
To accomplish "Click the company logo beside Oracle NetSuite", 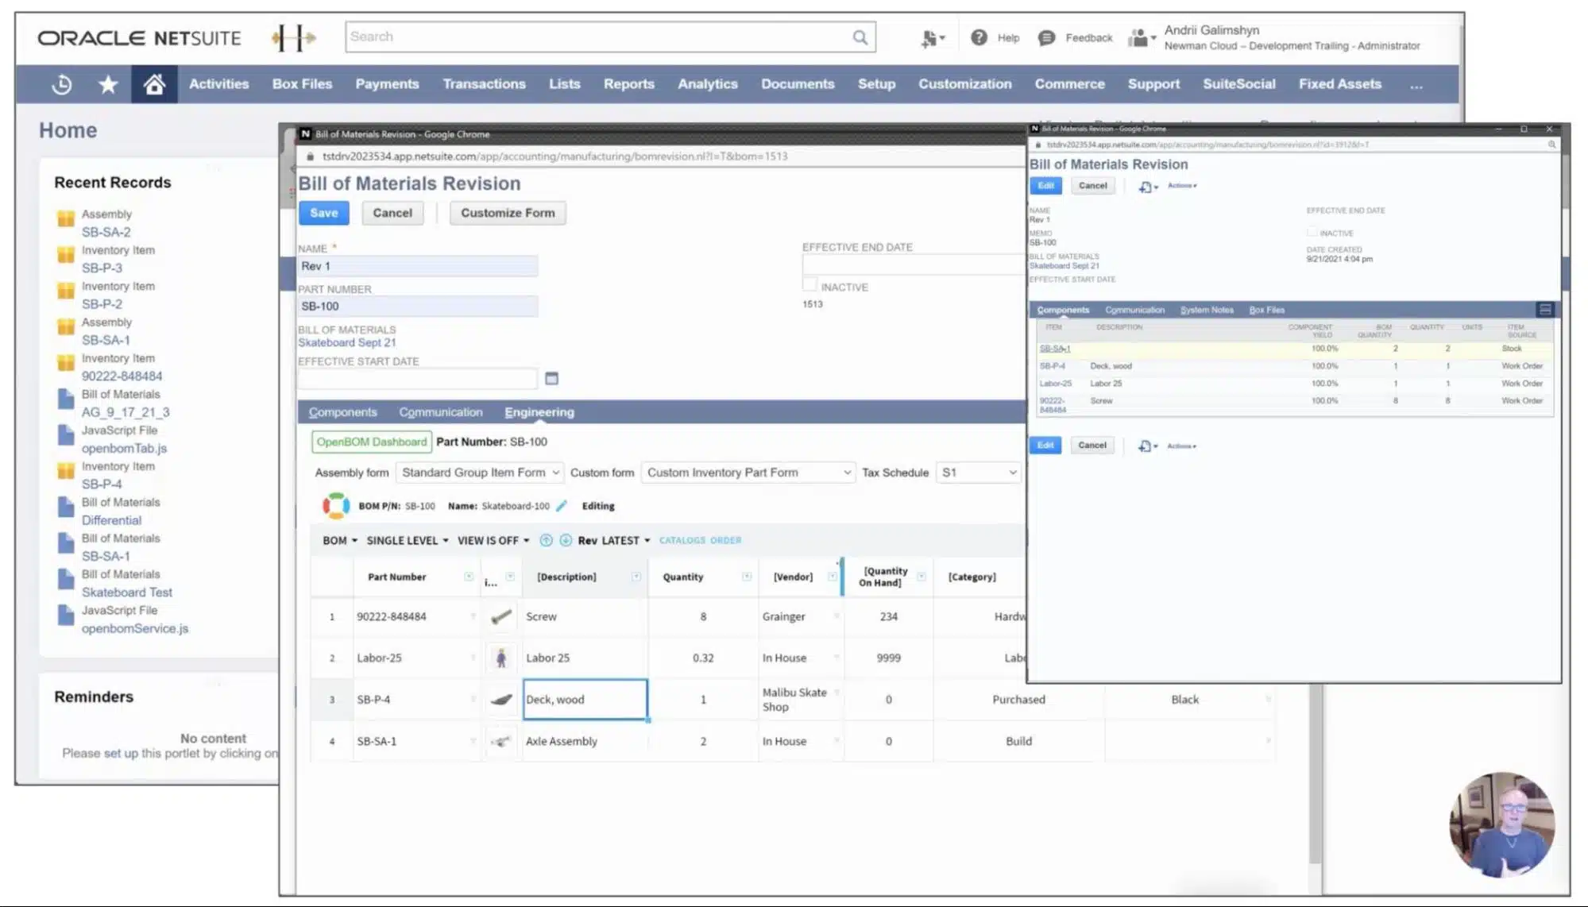I will (x=293, y=37).
